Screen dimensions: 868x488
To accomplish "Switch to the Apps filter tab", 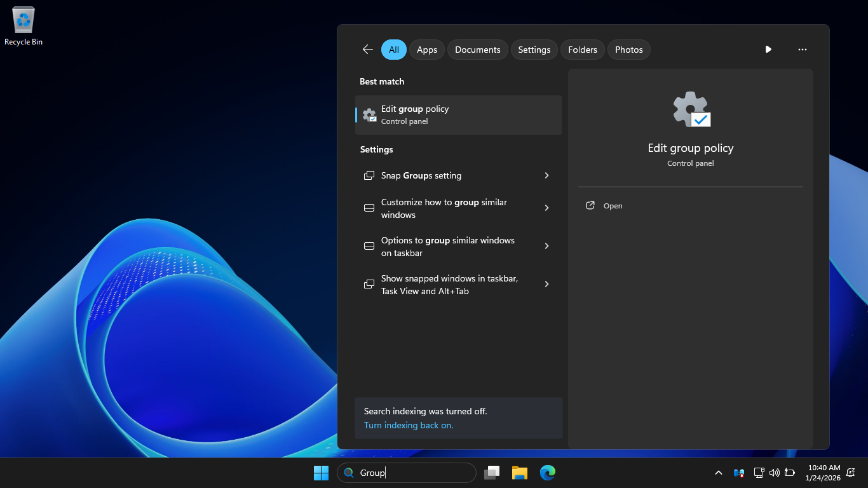I will coord(427,50).
